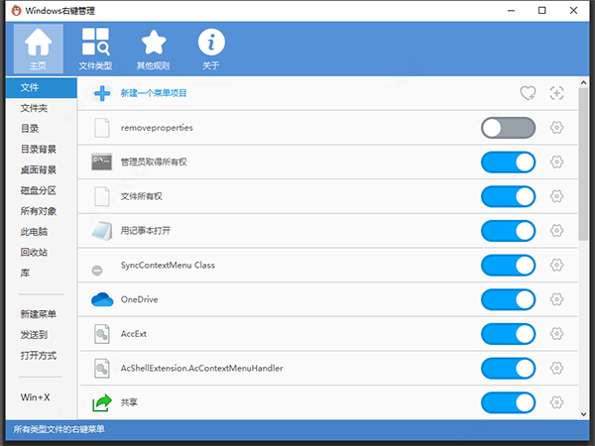The height and width of the screenshot is (446, 595).
Task: Click the 新建一个菜单项目 link
Action: (x=154, y=93)
